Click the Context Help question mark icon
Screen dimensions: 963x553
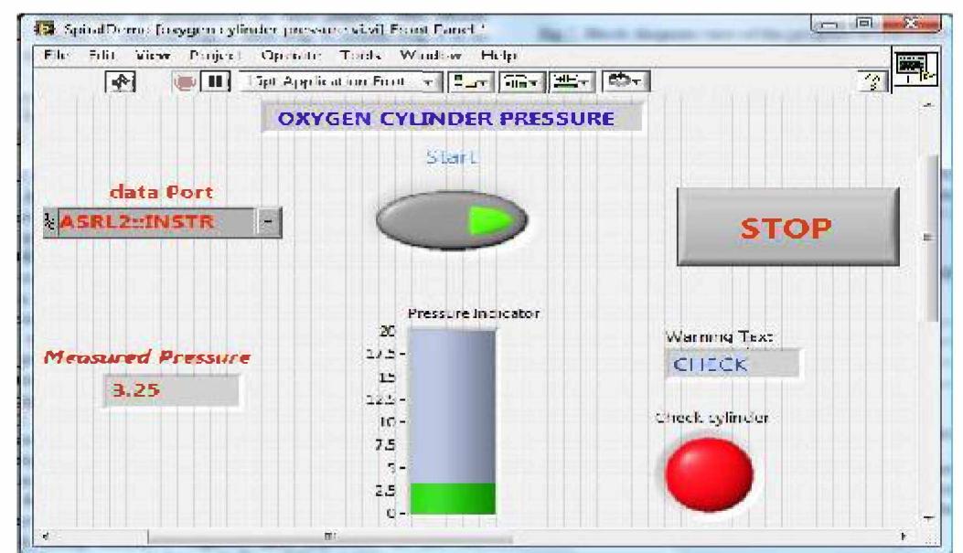point(872,81)
